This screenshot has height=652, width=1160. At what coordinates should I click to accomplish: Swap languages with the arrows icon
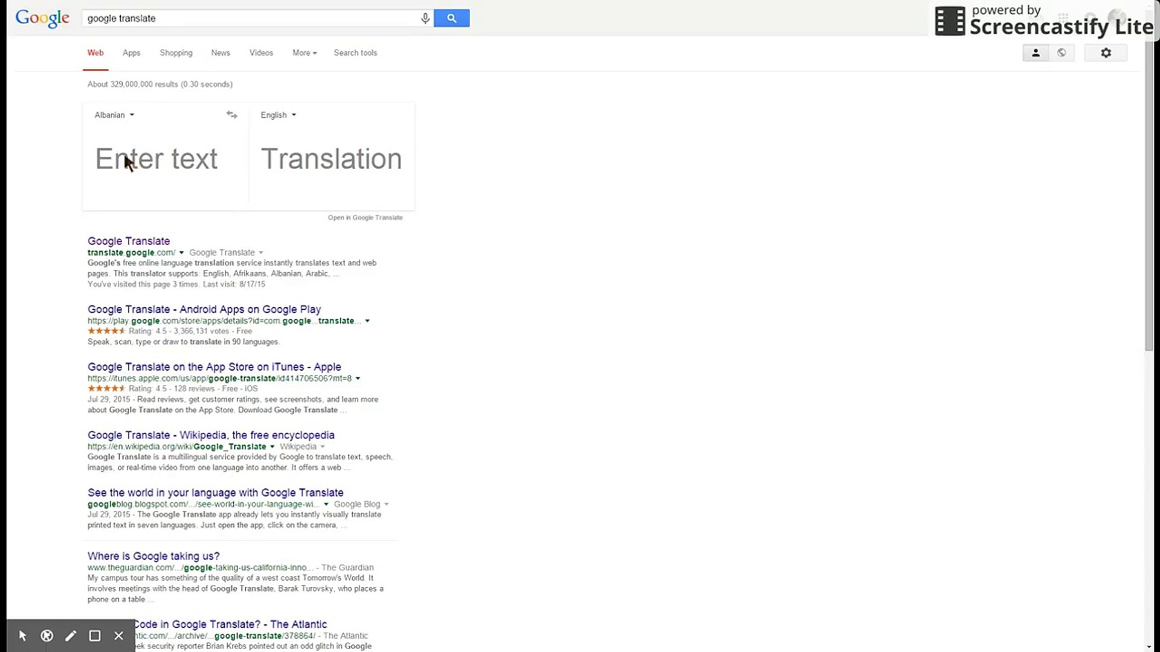[x=231, y=115]
